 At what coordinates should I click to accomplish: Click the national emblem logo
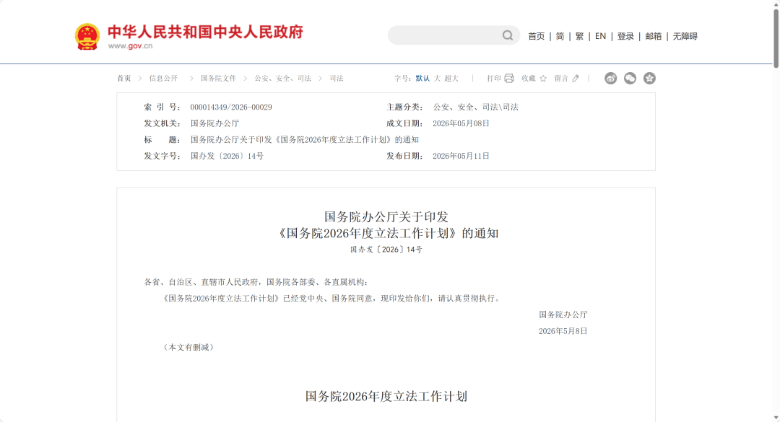(x=87, y=36)
